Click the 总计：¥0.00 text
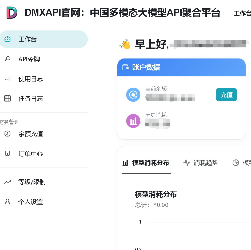Screen dimensions: 251x250 (x=152, y=205)
